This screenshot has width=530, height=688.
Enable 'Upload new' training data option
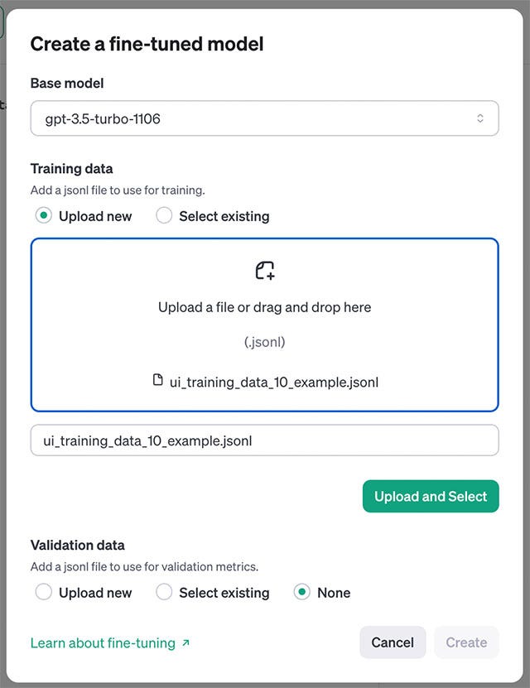click(44, 216)
